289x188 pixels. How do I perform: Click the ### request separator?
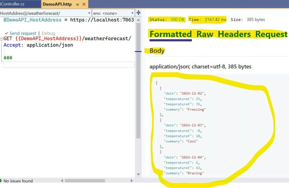tap(8, 58)
